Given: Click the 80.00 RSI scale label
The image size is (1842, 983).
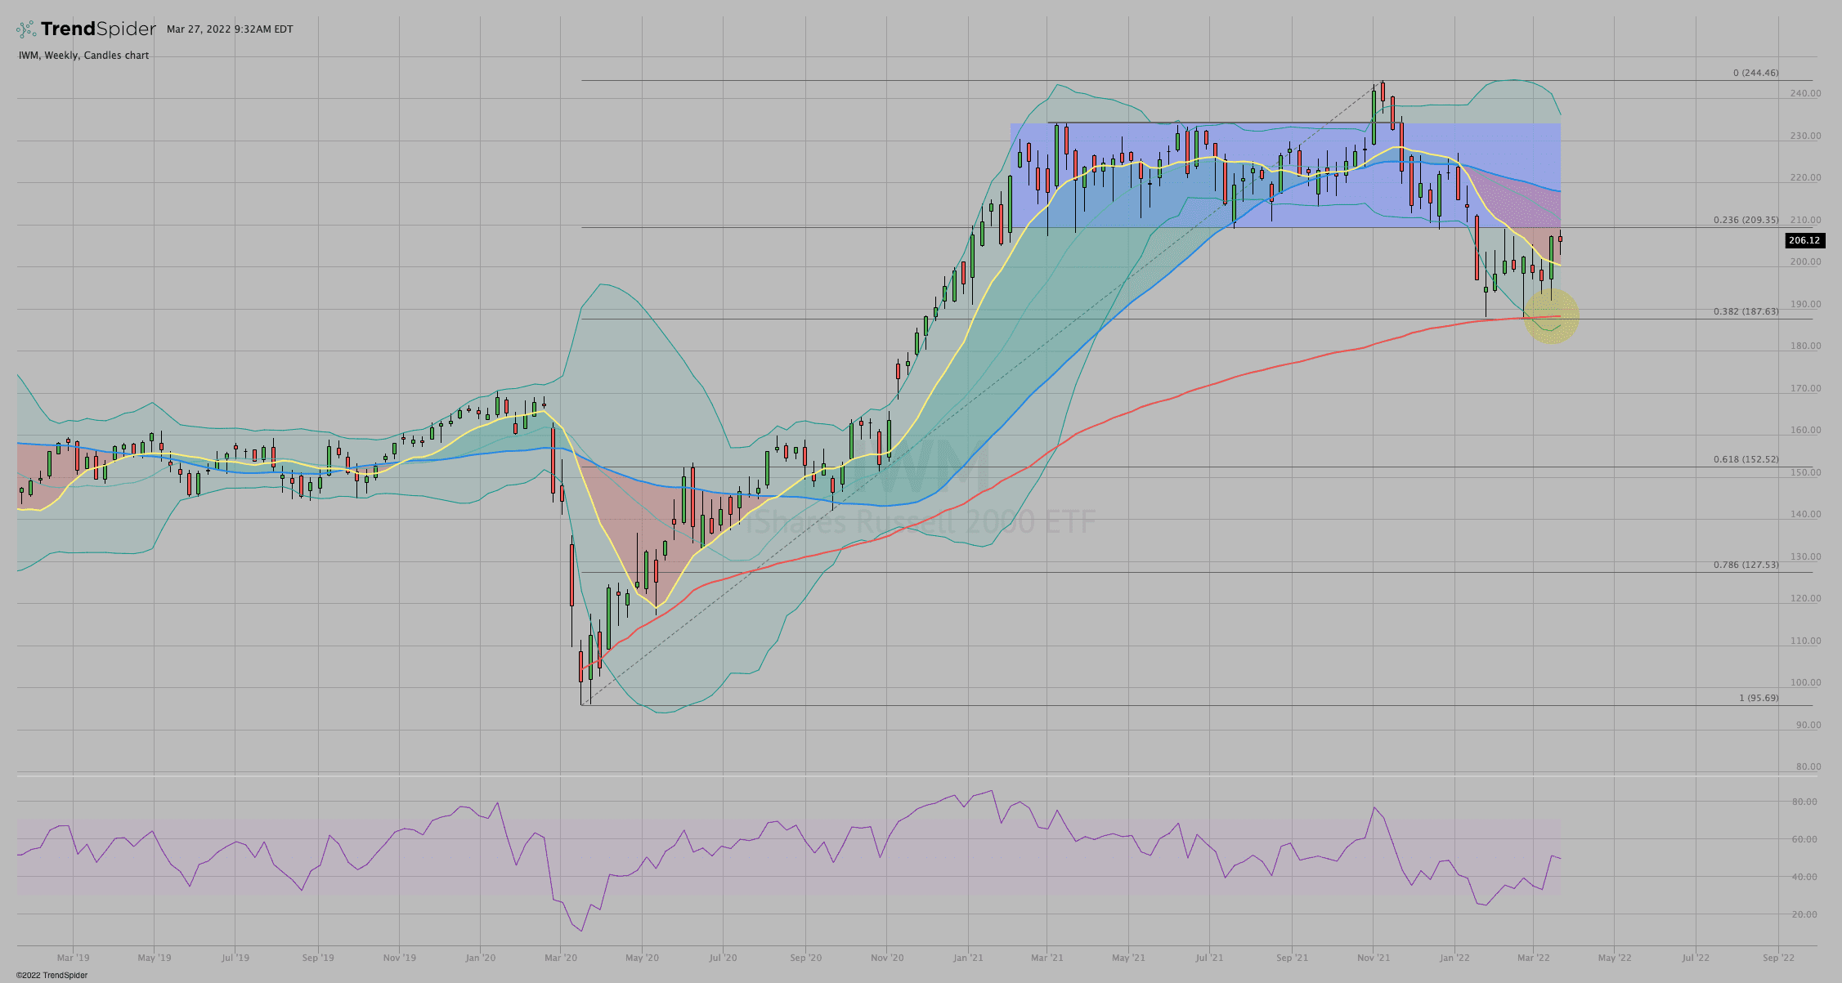Looking at the screenshot, I should (x=1804, y=802).
